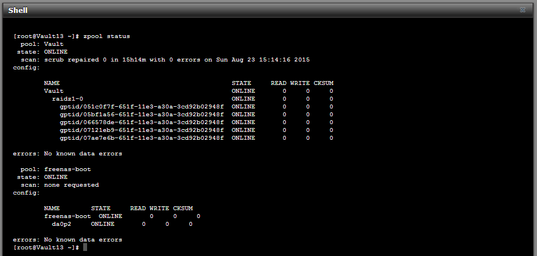Click the scrub repaired scan line
Screen dimensions: 537x256
pyautogui.click(x=165, y=60)
